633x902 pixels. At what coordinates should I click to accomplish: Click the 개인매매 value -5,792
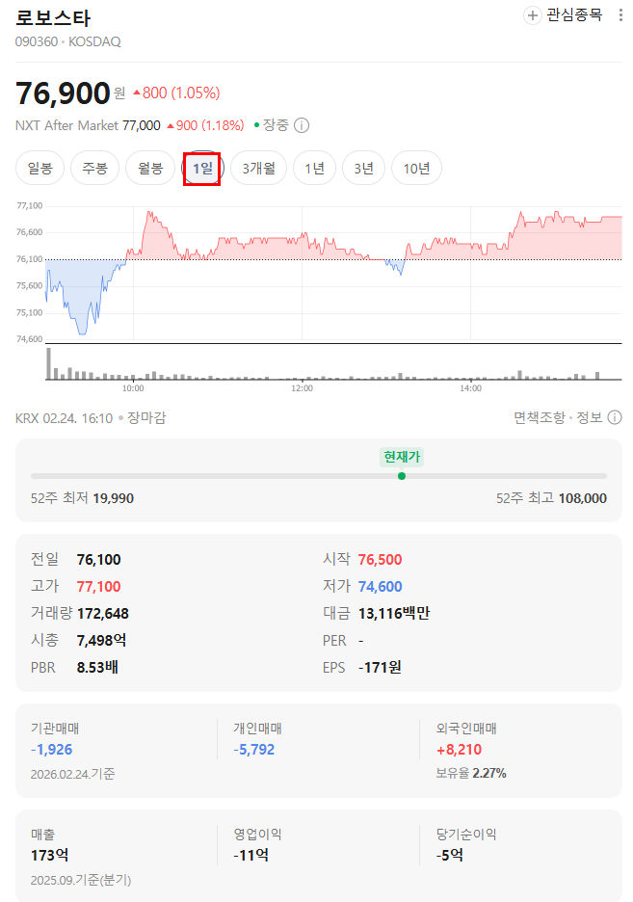[254, 750]
